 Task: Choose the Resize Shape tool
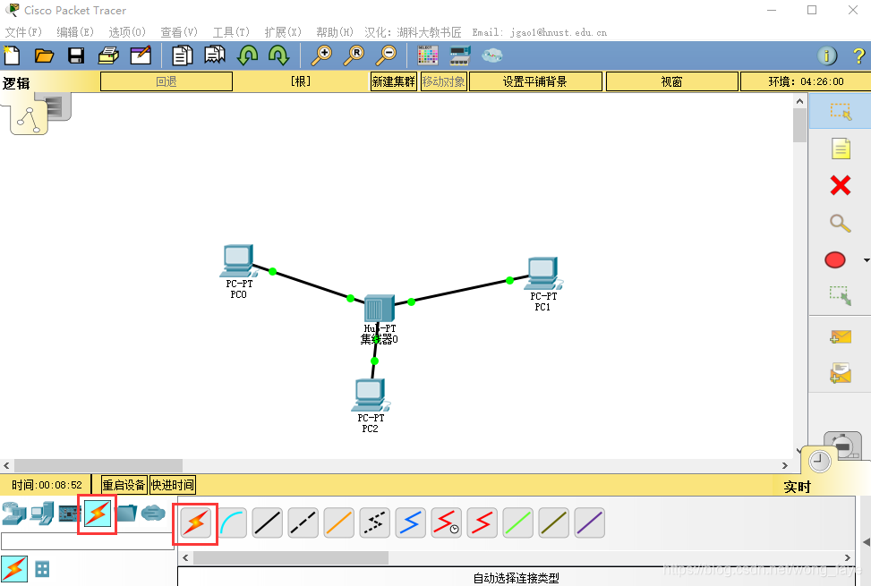[x=841, y=296]
